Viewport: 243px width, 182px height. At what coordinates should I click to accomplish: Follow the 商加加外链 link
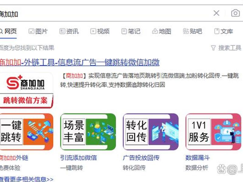(14, 158)
